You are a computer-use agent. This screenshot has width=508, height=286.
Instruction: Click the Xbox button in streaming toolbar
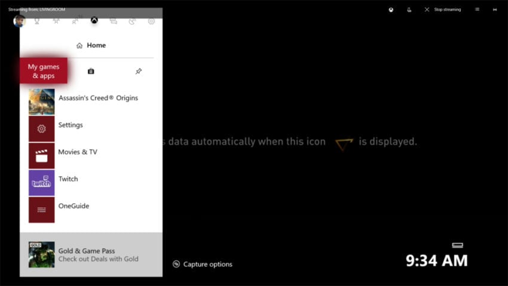pyautogui.click(x=391, y=10)
